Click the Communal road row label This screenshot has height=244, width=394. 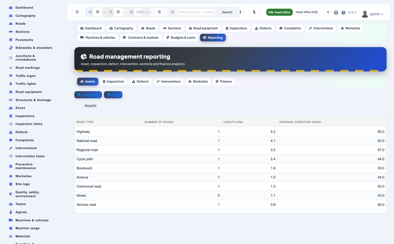89,187
